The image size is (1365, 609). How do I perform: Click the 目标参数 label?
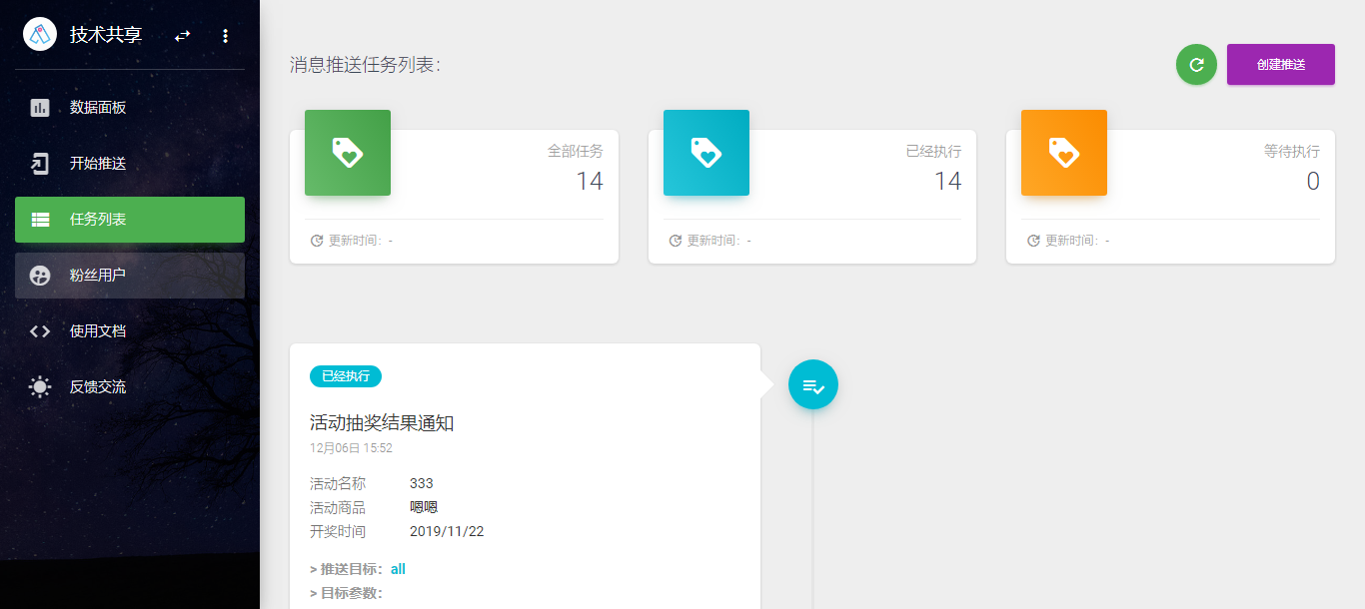click(346, 593)
